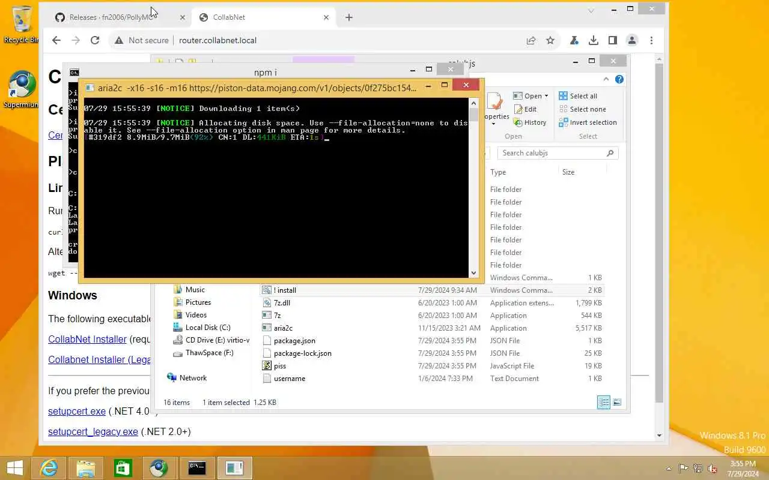Go back in the browser

[x=56, y=40]
